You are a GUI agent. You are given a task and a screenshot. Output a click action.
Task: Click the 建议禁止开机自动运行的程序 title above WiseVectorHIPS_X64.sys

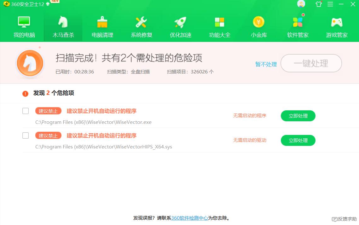[x=101, y=136]
